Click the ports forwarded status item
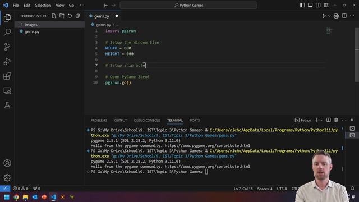This screenshot has width=359, height=202. pyautogui.click(x=36, y=189)
